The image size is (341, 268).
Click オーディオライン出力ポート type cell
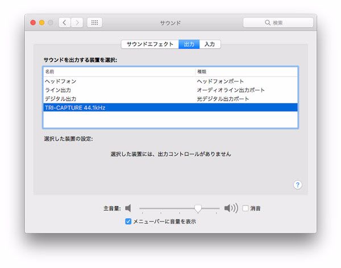click(x=231, y=90)
